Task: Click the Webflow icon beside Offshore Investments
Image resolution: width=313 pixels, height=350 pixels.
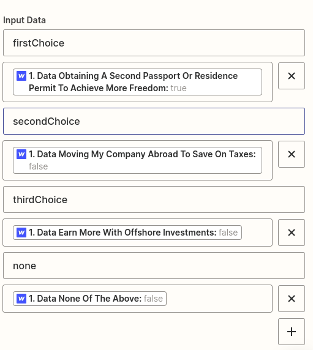Action: click(x=21, y=233)
